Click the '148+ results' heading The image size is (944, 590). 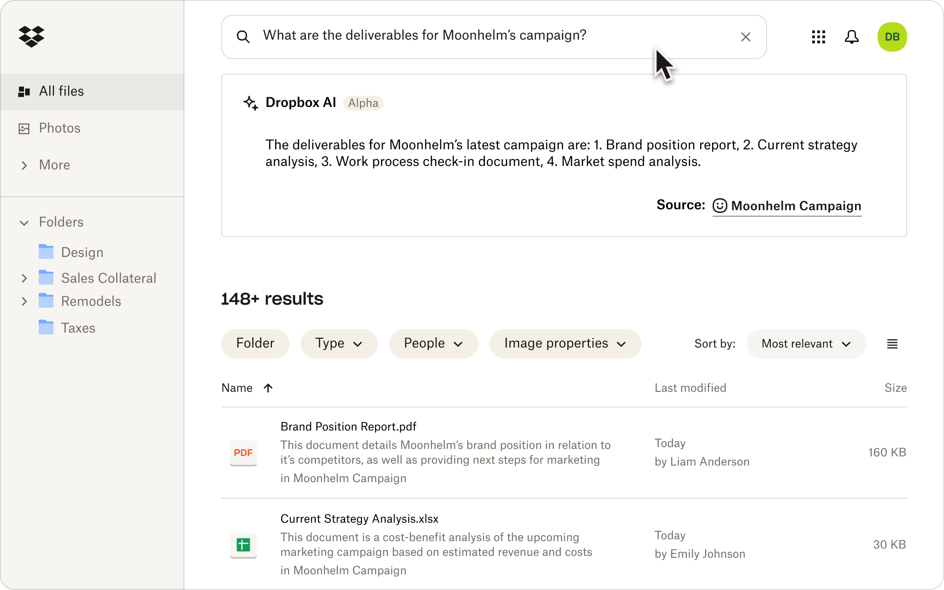pyautogui.click(x=272, y=299)
